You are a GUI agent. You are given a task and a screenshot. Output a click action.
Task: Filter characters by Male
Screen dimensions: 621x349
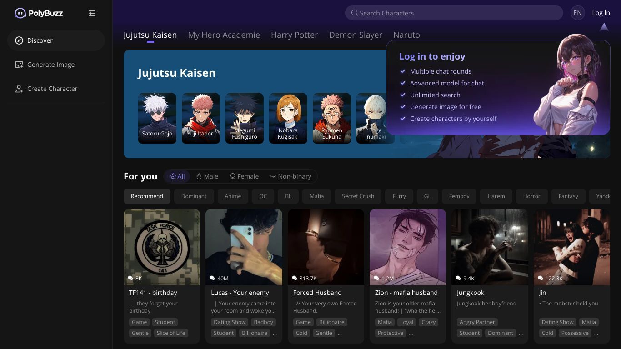point(207,176)
